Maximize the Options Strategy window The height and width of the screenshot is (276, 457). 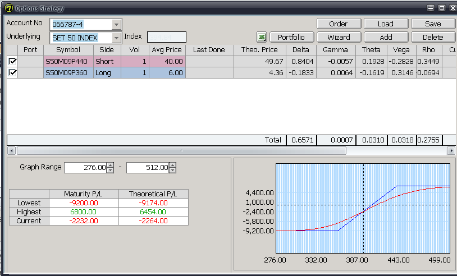442,8
